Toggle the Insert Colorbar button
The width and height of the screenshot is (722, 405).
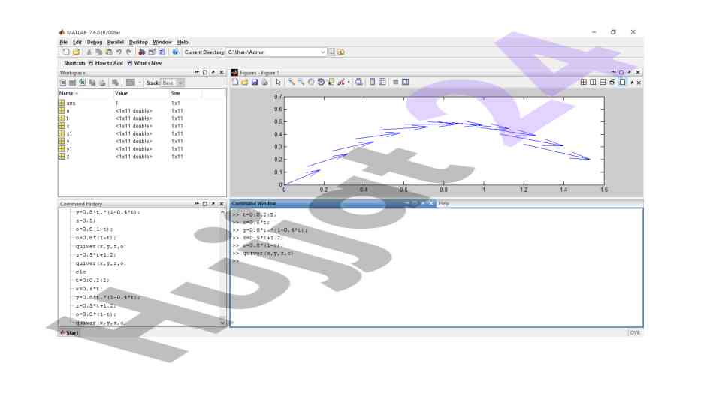(x=372, y=82)
